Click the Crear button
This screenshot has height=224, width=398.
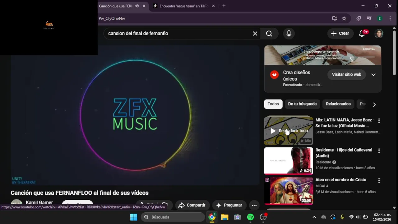340,34
